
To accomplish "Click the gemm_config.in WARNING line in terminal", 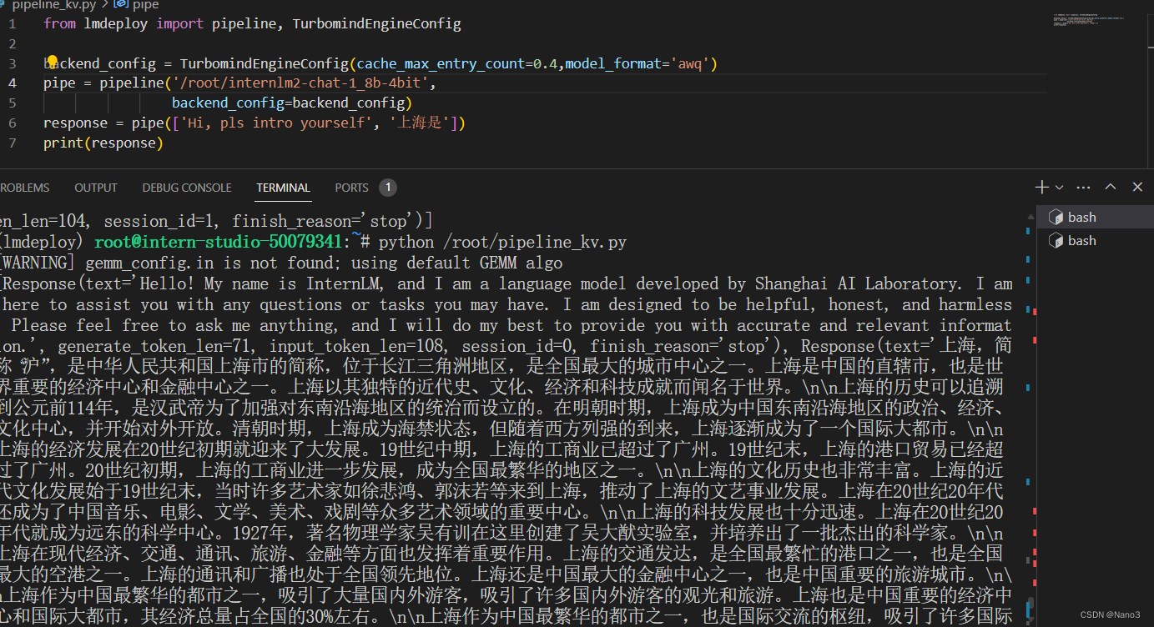I will (x=280, y=263).
